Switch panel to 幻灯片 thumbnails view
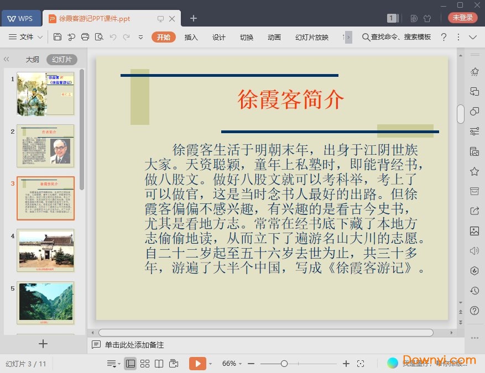Image resolution: width=485 pixels, height=373 pixels. tap(61, 59)
